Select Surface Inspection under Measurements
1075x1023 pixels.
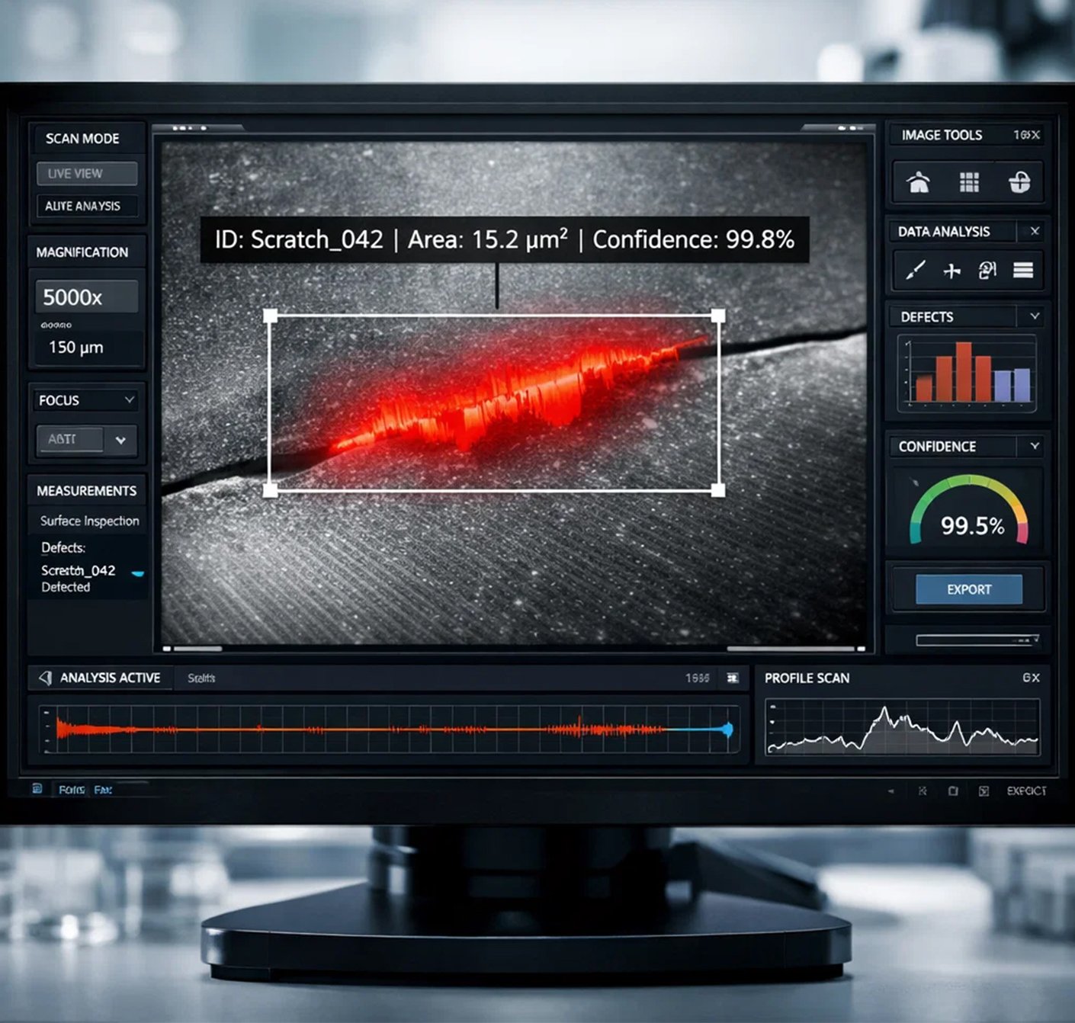[x=89, y=521]
